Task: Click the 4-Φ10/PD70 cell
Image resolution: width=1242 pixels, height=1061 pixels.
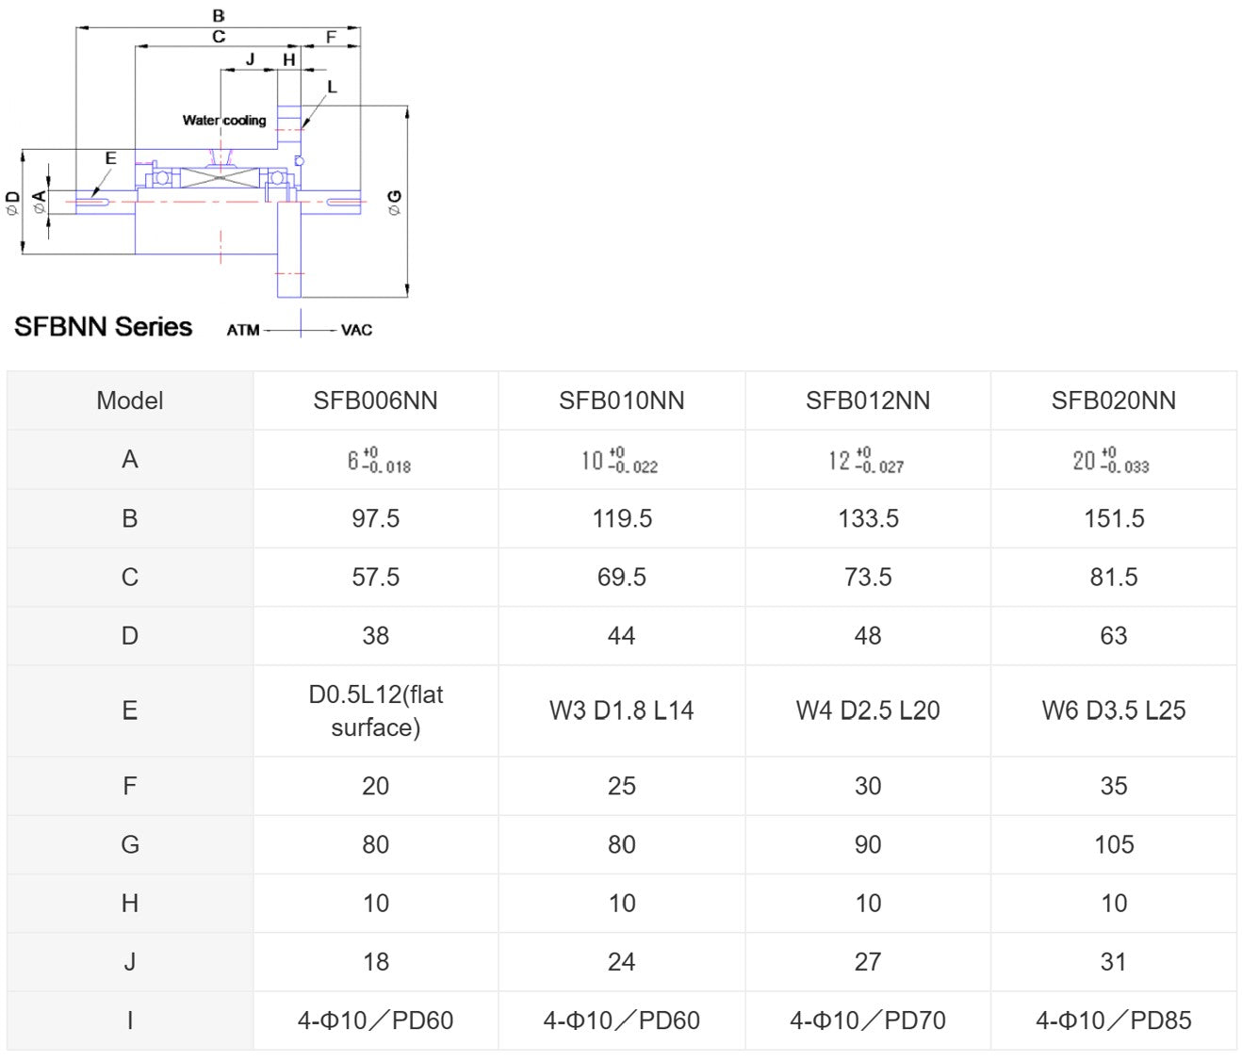Action: [x=868, y=1020]
